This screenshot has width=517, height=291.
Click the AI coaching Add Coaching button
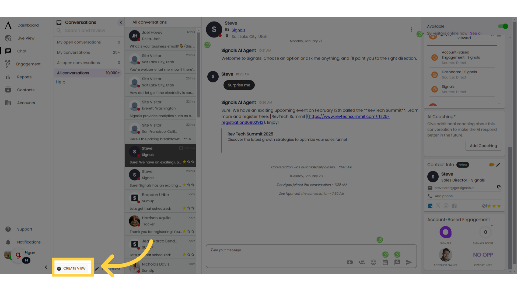(483, 146)
